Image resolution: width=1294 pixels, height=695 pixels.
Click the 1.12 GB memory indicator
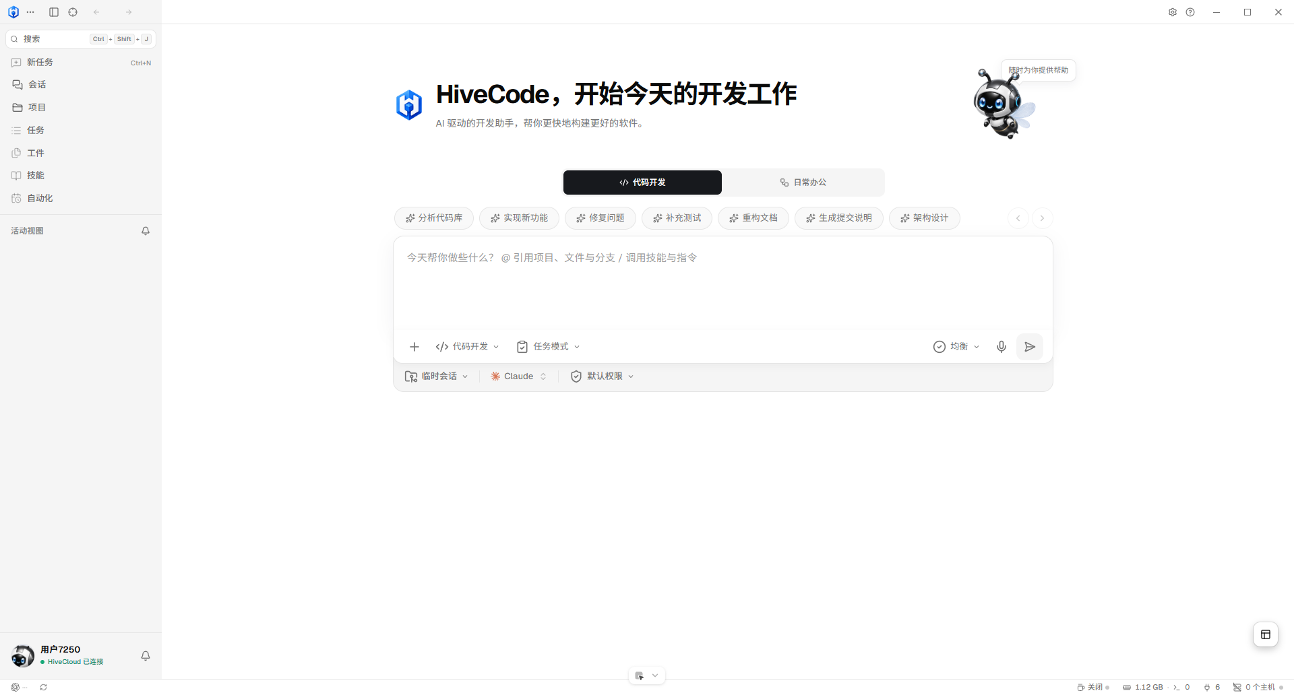1143,688
